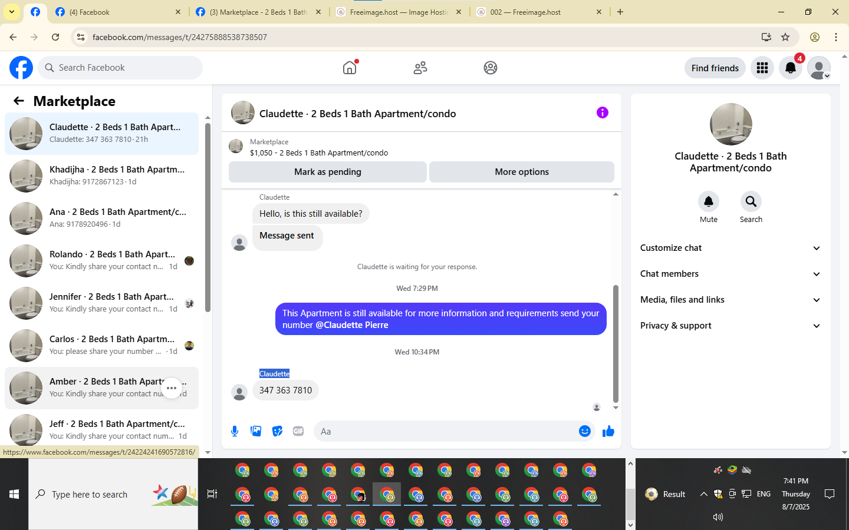This screenshot has width=849, height=530.
Task: Open a new browser tab
Action: point(620,12)
